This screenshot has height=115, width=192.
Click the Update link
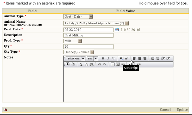pyautogui.click(x=182, y=110)
